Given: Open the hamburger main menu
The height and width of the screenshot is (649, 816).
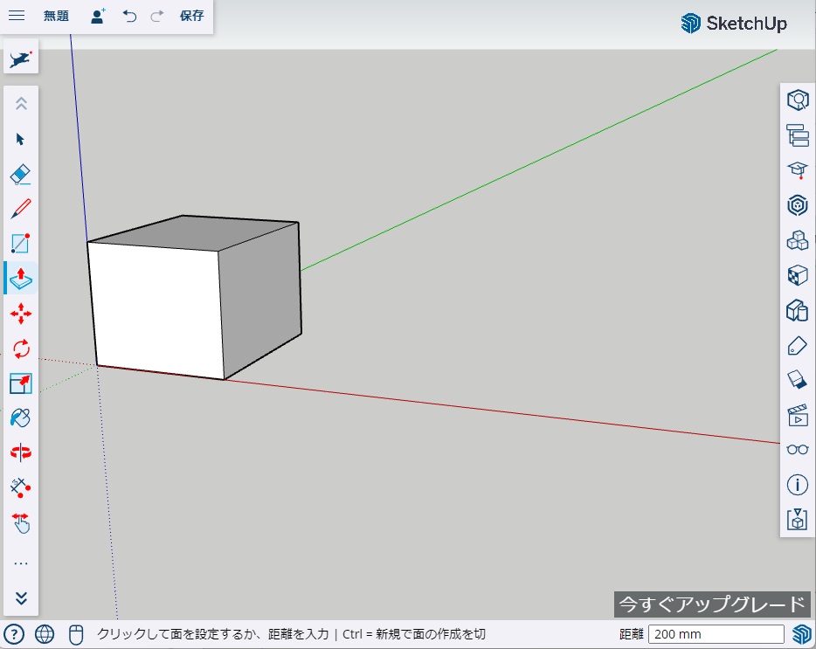Looking at the screenshot, I should pyautogui.click(x=17, y=16).
